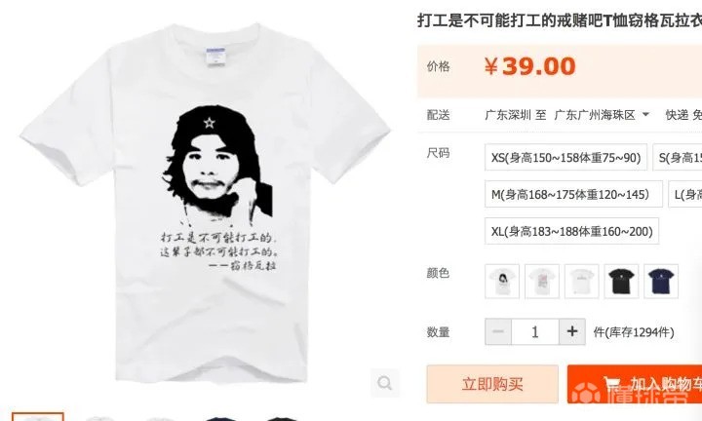Click the dropdown arrow next to 海珠区
This screenshot has width=702, height=421.
pos(645,115)
